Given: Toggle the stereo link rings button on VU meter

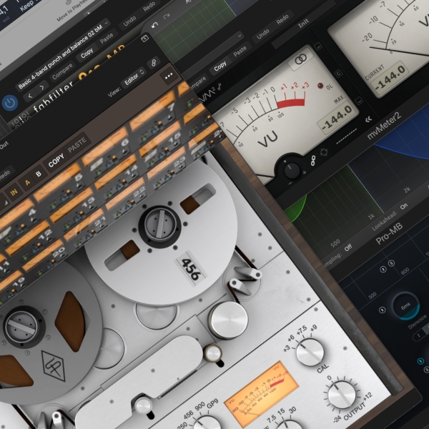Looking at the screenshot, I should click(301, 59).
